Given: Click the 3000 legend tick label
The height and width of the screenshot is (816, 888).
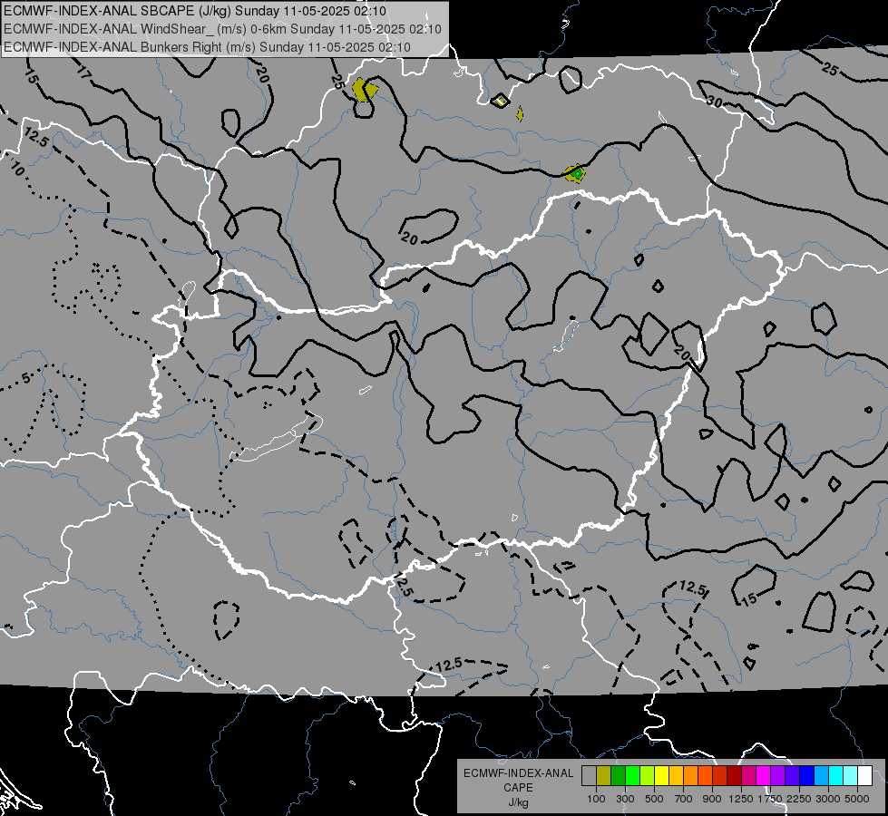Looking at the screenshot, I should 828,799.
